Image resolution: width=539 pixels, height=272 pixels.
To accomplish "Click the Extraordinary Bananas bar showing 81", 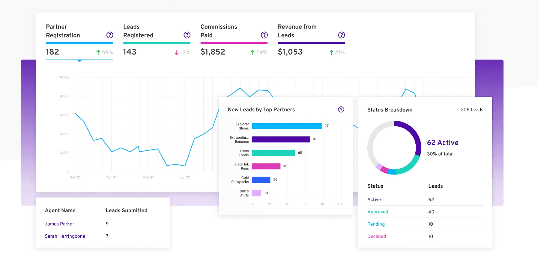I will [x=281, y=139].
